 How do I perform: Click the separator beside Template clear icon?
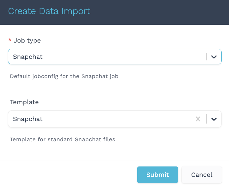tap(207, 119)
